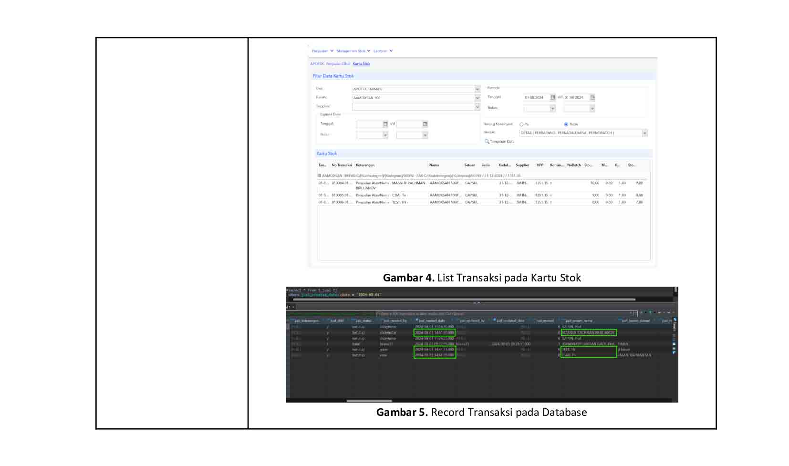Click the Tampilkan Data button

[499, 142]
